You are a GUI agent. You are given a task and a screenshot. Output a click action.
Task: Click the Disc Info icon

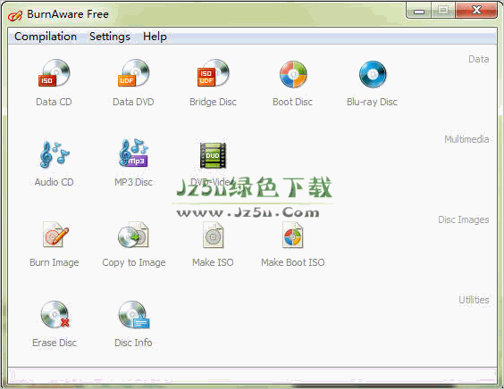click(134, 315)
